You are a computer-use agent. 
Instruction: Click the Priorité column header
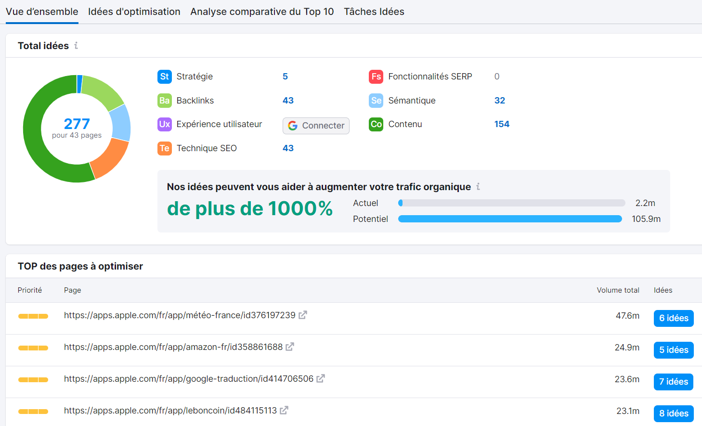(30, 290)
